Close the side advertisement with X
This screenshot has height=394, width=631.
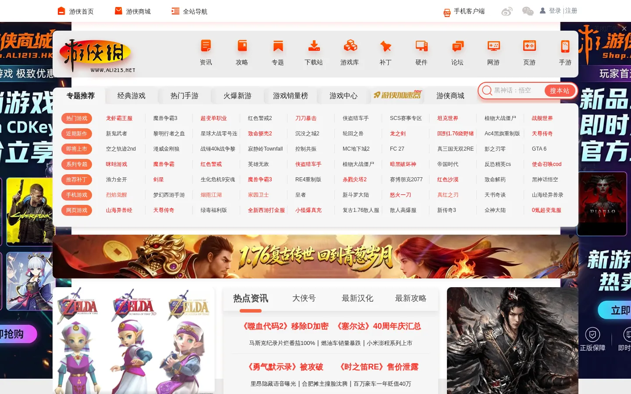point(624,28)
